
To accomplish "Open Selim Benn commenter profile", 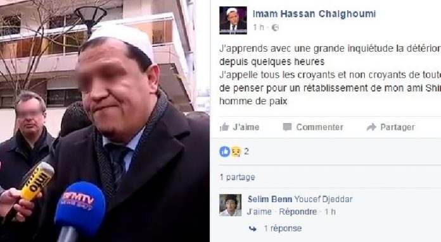I will (270, 200).
